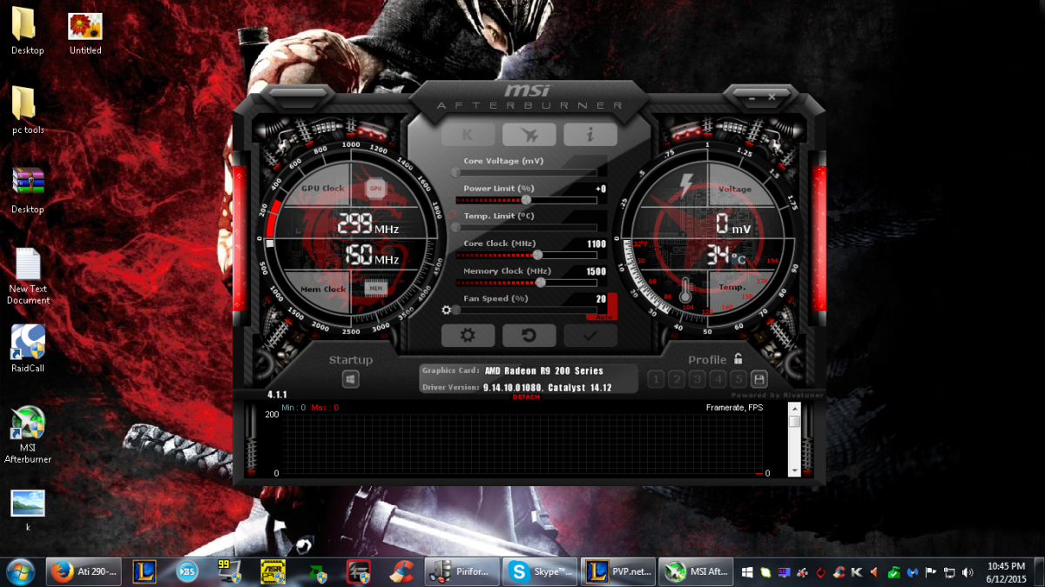Select profile slot 5
The height and width of the screenshot is (587, 1045).
pyautogui.click(x=738, y=379)
